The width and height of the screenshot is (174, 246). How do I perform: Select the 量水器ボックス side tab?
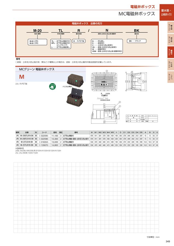point(170,28)
